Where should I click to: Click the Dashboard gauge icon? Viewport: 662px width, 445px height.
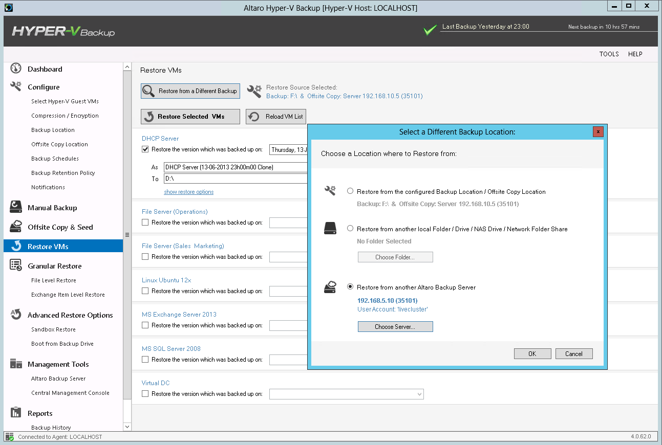click(16, 69)
